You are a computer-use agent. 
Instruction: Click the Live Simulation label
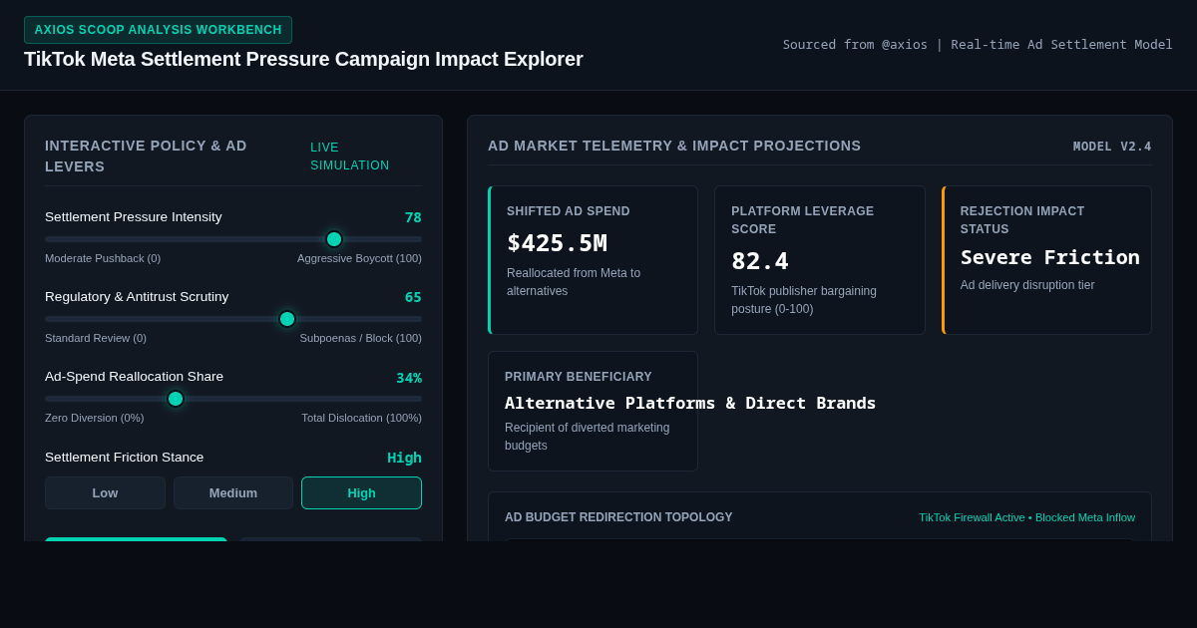pos(350,157)
